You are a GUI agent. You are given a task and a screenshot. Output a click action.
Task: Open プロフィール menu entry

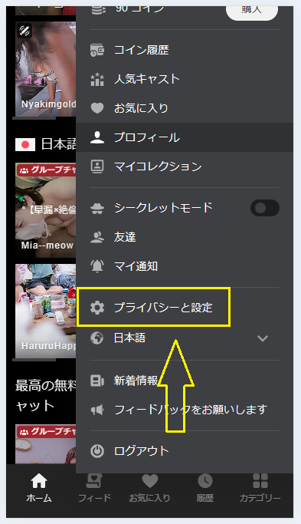click(x=185, y=137)
